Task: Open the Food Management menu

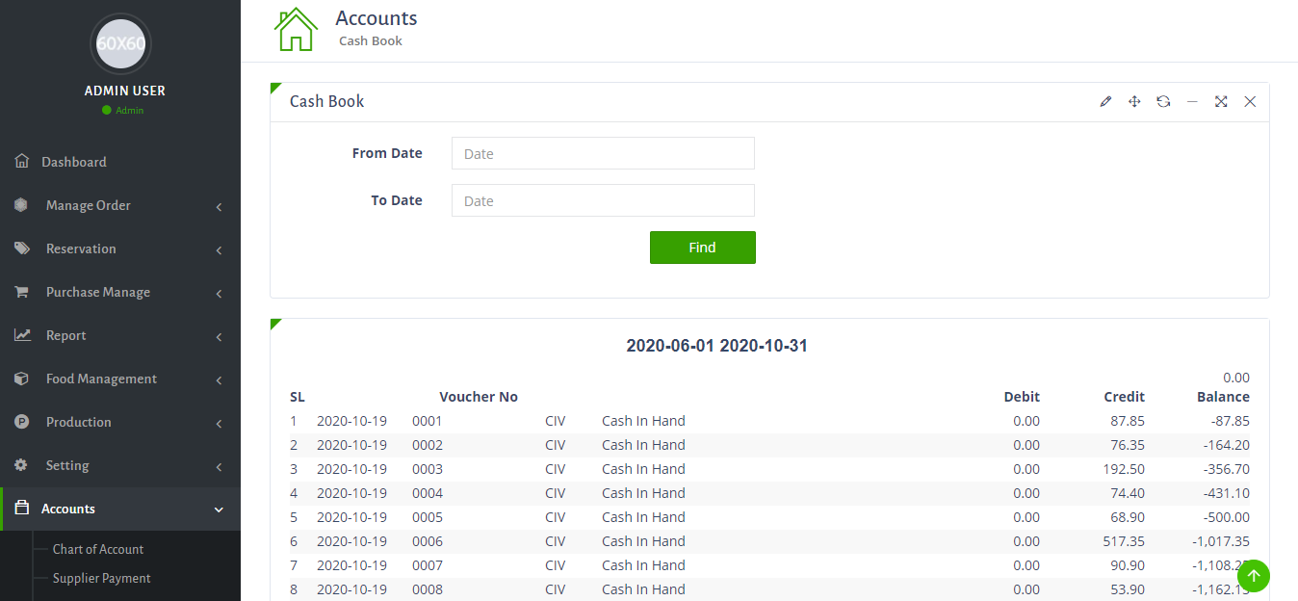Action: point(101,379)
